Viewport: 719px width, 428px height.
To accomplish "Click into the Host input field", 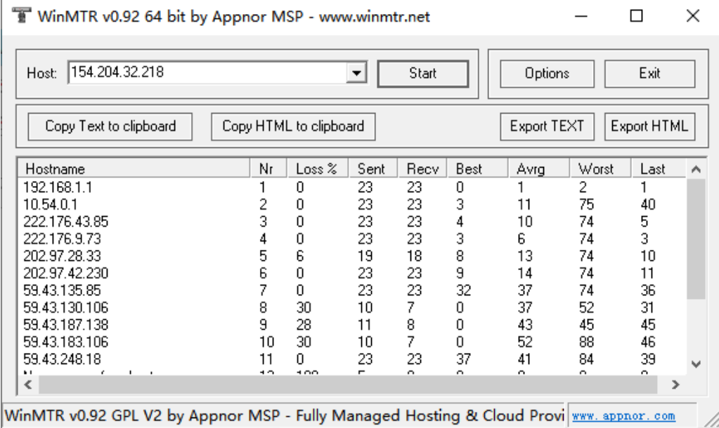I will [207, 72].
